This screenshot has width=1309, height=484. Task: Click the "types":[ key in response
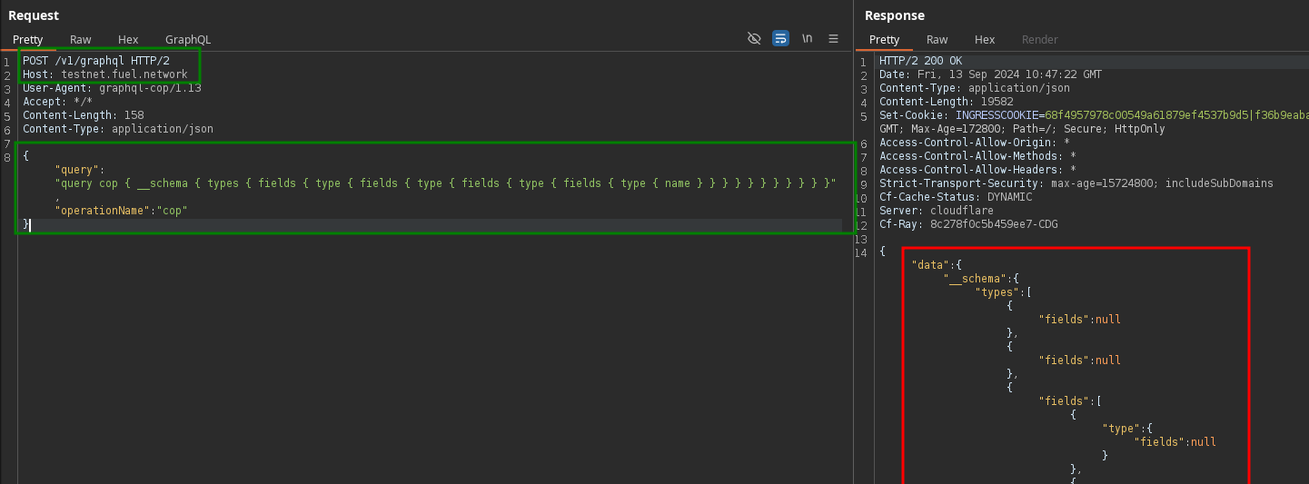tap(1003, 292)
